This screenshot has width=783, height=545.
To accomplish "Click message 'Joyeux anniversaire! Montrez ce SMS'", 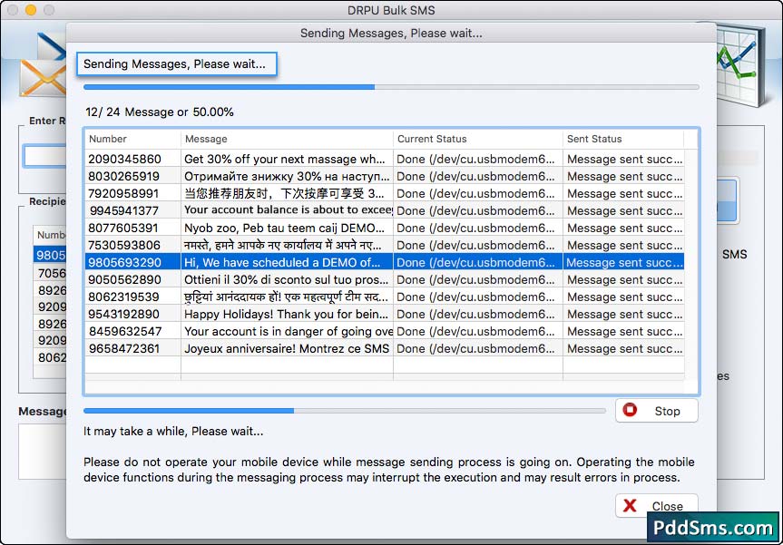I will 287,348.
